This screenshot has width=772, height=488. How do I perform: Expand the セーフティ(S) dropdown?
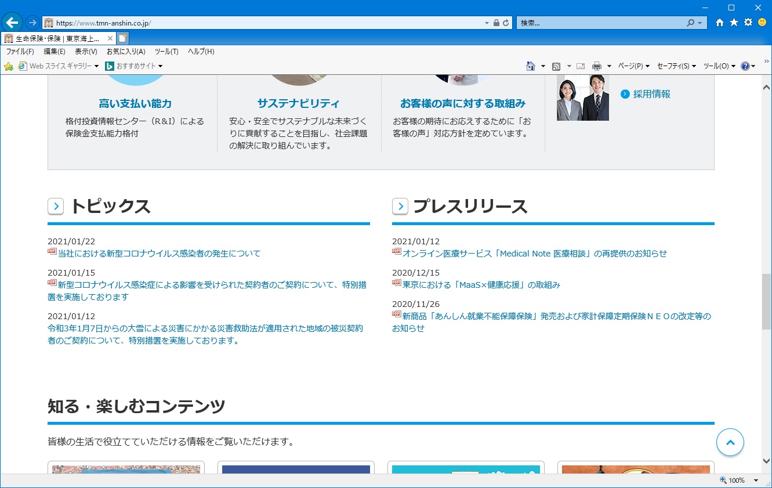676,66
